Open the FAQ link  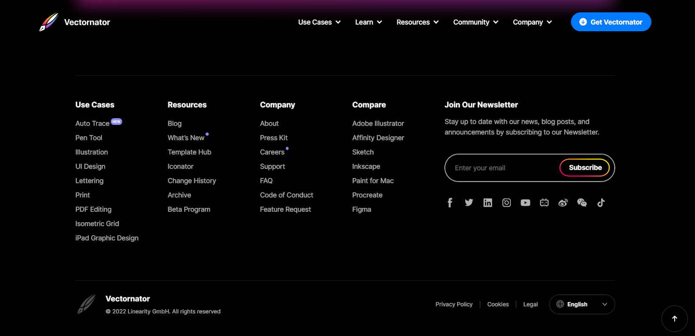tap(266, 181)
